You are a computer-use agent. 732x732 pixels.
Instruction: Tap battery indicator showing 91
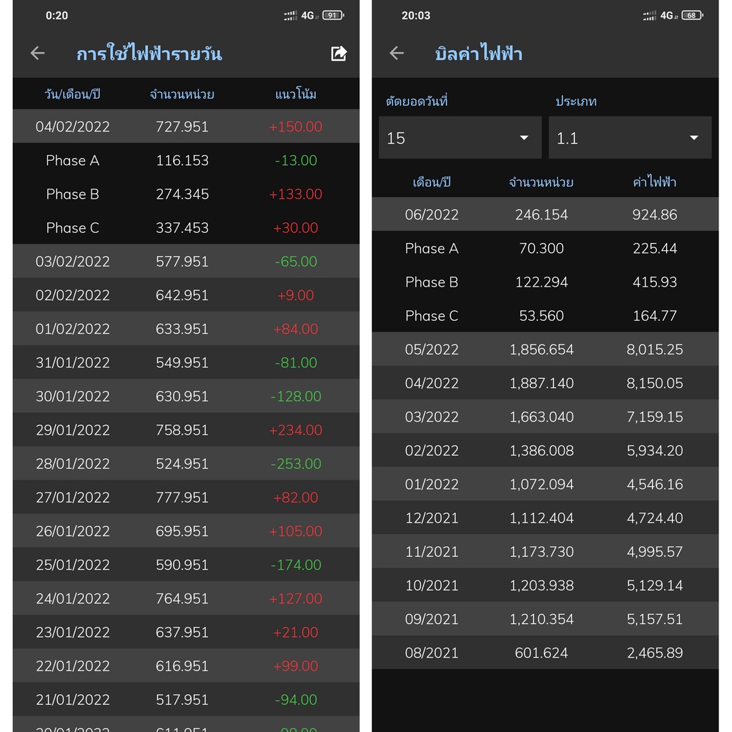[332, 15]
